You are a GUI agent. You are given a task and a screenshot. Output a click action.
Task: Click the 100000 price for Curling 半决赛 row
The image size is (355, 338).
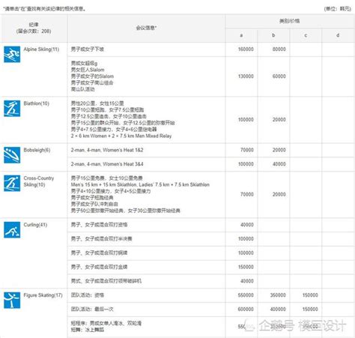(246, 239)
